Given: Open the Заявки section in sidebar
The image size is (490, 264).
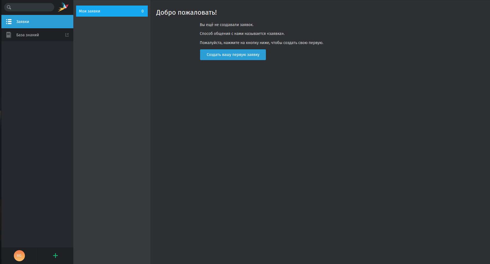Looking at the screenshot, I should point(23,22).
